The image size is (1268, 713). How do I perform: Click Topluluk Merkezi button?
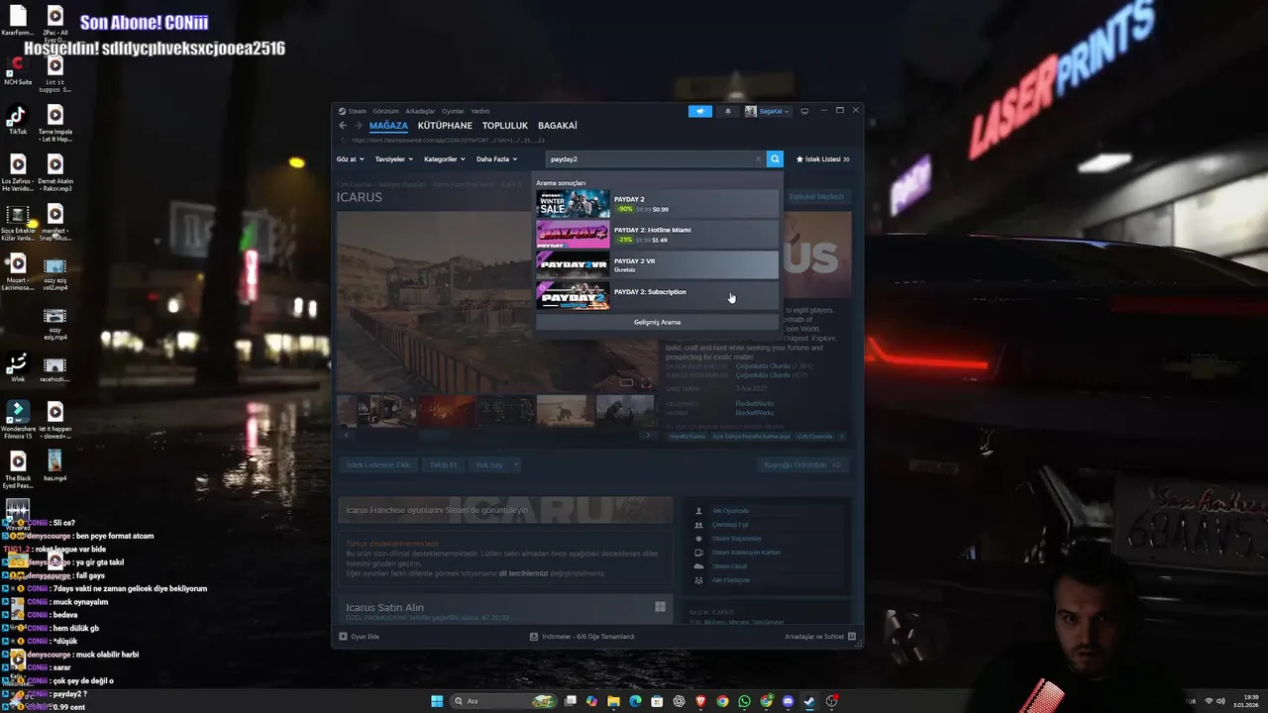816,196
